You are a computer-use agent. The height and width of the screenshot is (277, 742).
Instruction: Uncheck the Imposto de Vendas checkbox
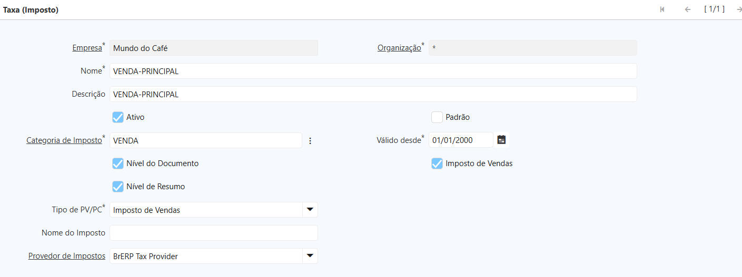[437, 163]
